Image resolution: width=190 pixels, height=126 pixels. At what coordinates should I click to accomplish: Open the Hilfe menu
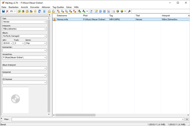pyautogui.click(x=76, y=7)
